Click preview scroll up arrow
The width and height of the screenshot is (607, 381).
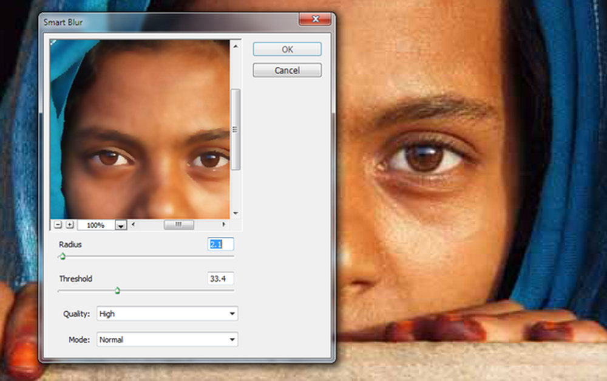236,46
